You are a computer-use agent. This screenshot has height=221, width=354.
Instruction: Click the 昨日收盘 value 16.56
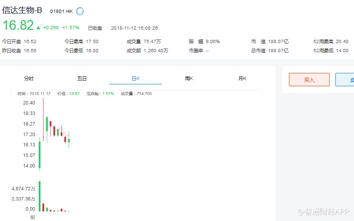tap(30, 51)
